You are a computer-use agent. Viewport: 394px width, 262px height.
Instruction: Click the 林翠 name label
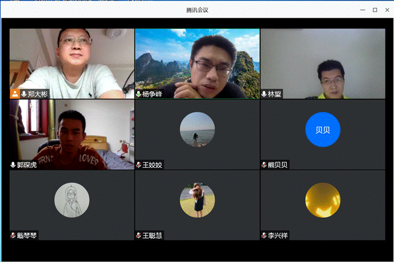click(x=275, y=94)
